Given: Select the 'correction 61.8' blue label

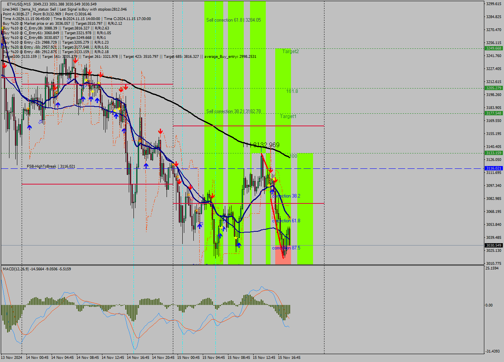Looking at the screenshot, I should click(x=286, y=221).
